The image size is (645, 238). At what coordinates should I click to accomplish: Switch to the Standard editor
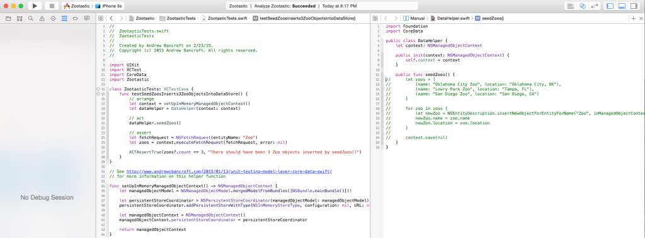coord(570,6)
